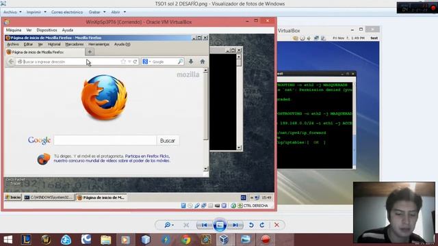Screen dimensions: 438x246
Task: Open new Firefox tab with plus
Action: point(90,52)
